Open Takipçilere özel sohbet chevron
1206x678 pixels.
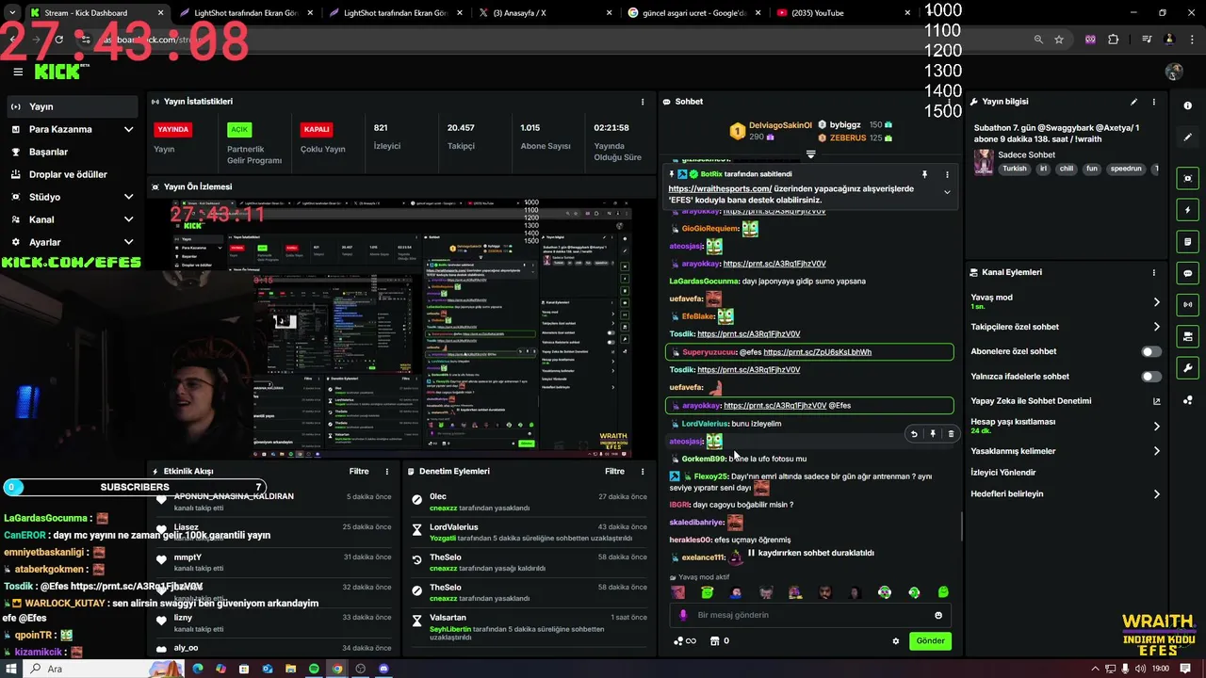pos(1157,327)
